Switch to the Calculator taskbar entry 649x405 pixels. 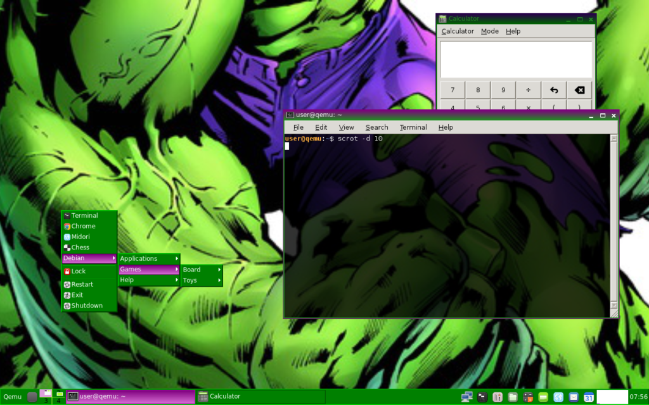point(260,397)
